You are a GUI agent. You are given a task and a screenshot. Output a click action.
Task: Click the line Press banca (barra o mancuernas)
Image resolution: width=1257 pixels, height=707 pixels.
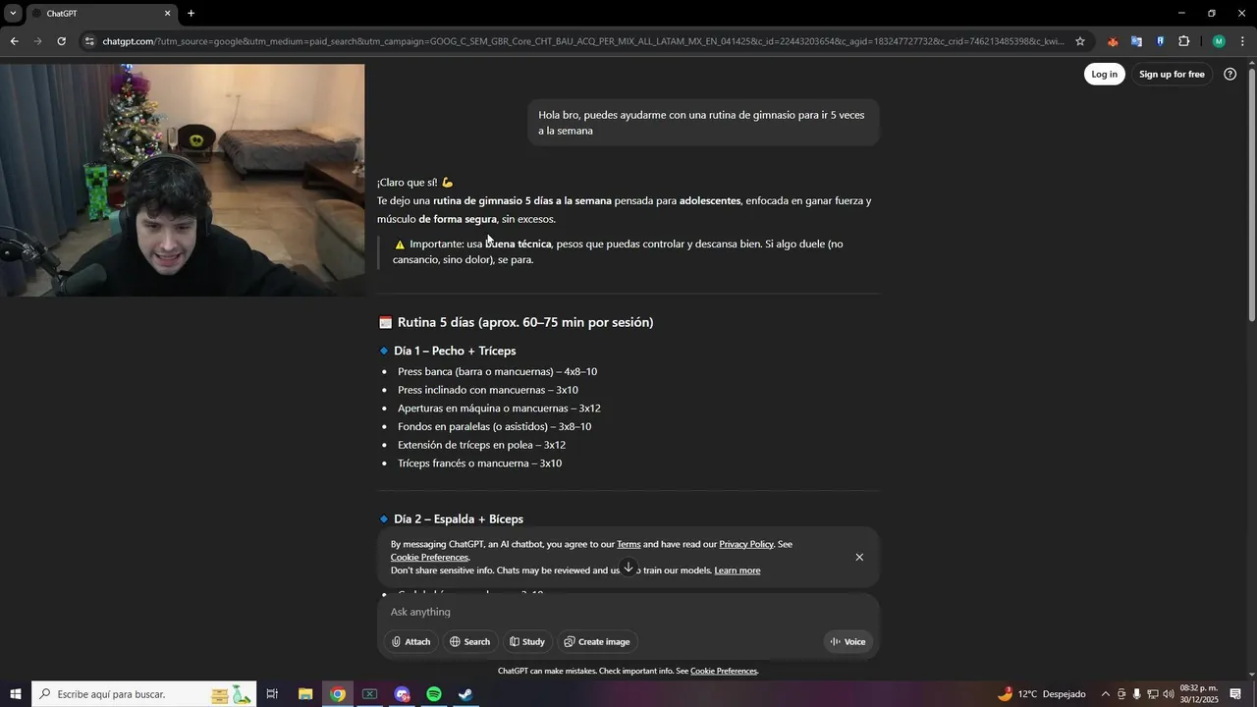pyautogui.click(x=497, y=372)
